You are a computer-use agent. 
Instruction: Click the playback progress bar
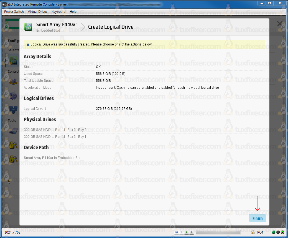tap(218, 232)
